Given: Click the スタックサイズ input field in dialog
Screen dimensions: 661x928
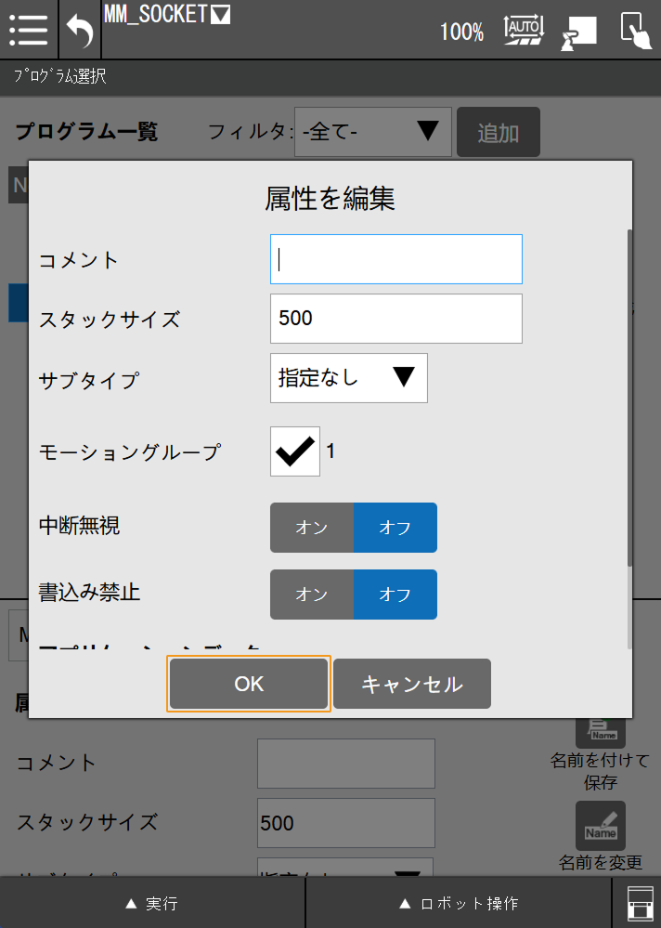Looking at the screenshot, I should point(396,319).
